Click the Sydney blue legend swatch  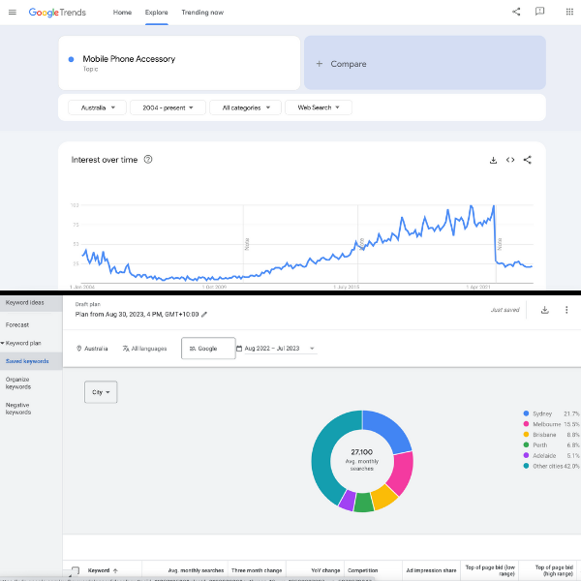click(x=526, y=413)
